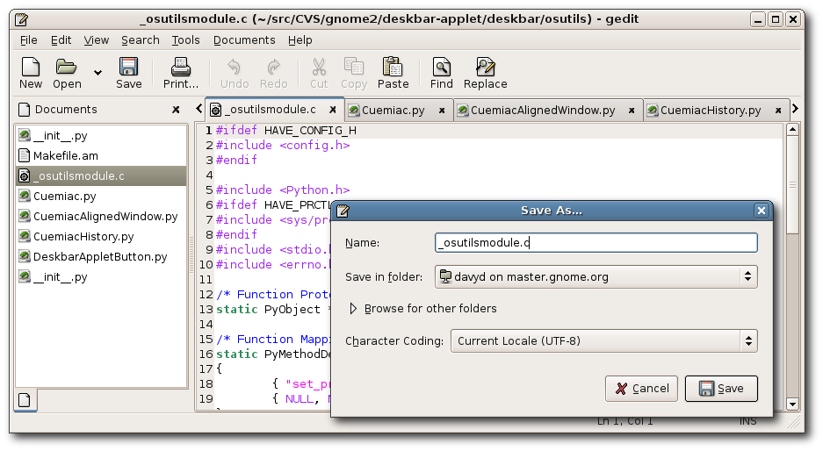Click the editor scrollbar down arrow
This screenshot has width=823, height=451.
tap(792, 404)
